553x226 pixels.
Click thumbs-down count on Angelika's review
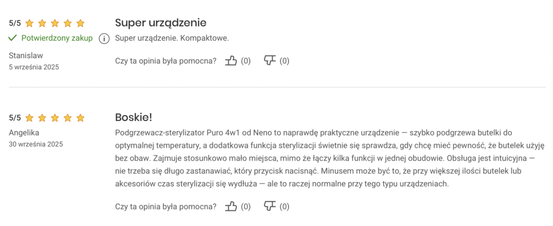coord(284,206)
